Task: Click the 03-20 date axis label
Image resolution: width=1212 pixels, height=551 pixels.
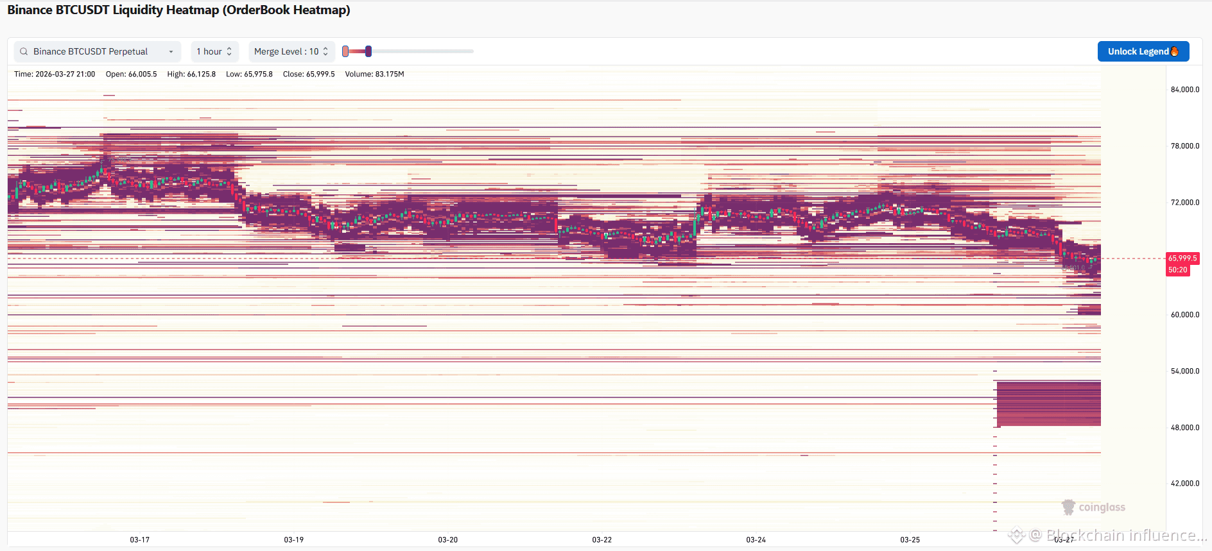Action: (x=448, y=540)
